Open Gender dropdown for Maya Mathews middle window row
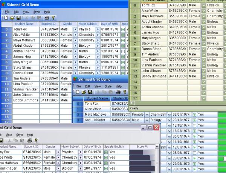Viewport: 226px width, 173px height. point(147,115)
